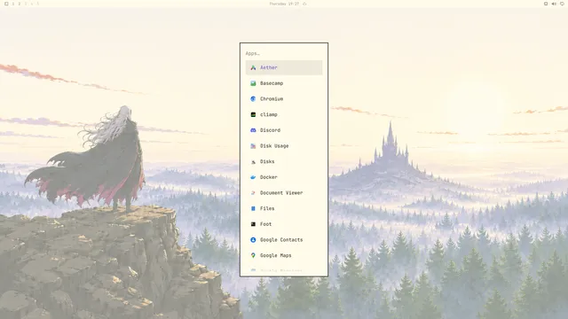The height and width of the screenshot is (319, 568).
Task: Launch Discord via its icon
Action: (x=253, y=130)
